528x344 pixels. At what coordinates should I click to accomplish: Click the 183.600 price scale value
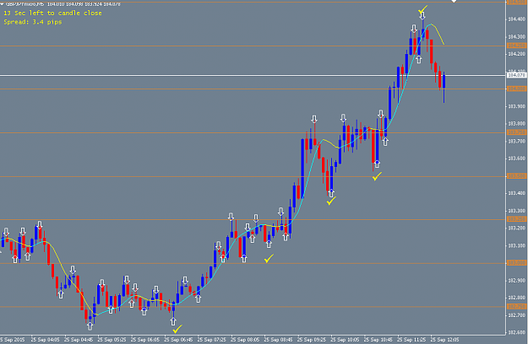click(516, 159)
